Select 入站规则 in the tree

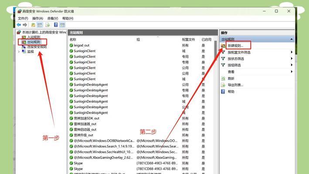click(x=34, y=37)
